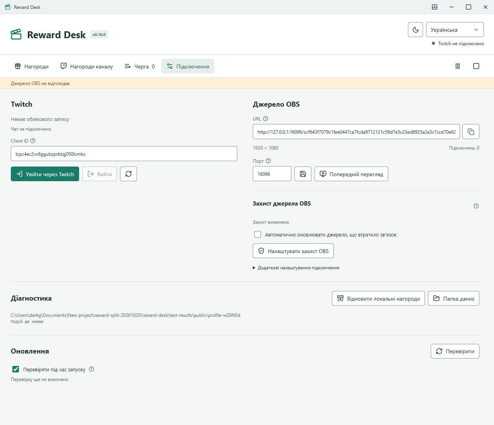Toggle dark mode with the moon icon
This screenshot has width=494, height=425.
coord(415,30)
